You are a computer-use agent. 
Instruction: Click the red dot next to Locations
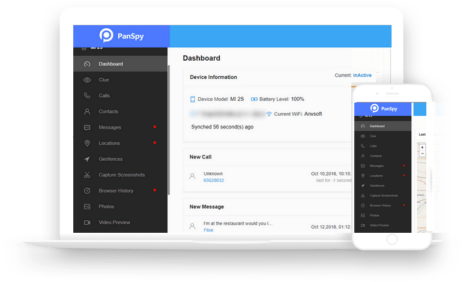[155, 142]
